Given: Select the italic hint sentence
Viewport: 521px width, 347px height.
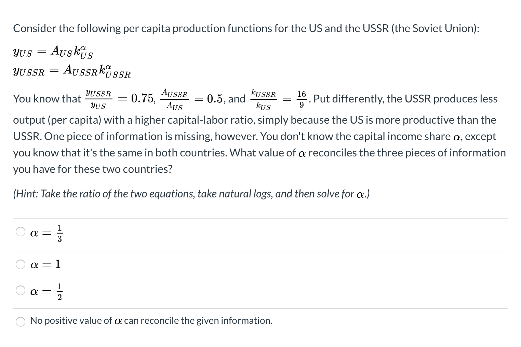Looking at the screenshot, I should click(x=191, y=194).
